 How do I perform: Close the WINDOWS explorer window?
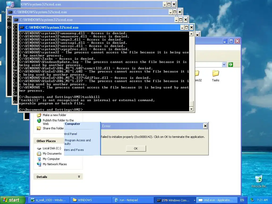coord(237,41)
